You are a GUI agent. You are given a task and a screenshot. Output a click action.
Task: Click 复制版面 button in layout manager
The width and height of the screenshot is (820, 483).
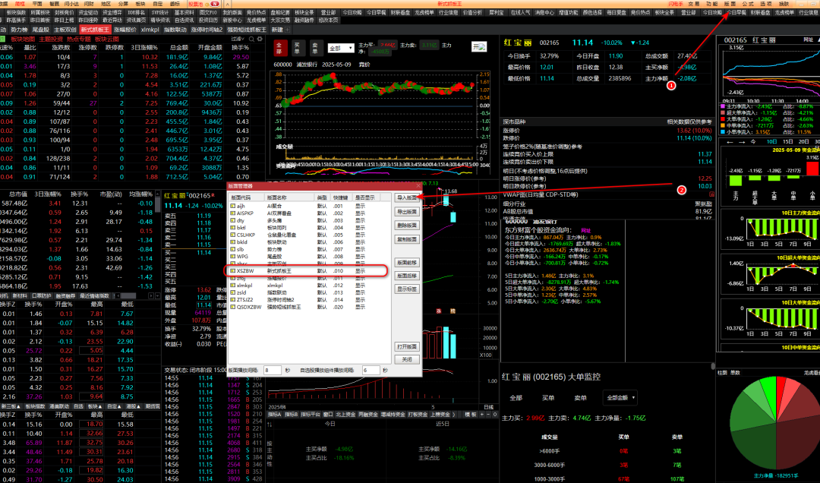tap(407, 239)
